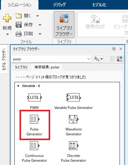128x165 pixels.
Task: Open the search history dropdown in pulse field
Action: pyautogui.click(x=89, y=59)
